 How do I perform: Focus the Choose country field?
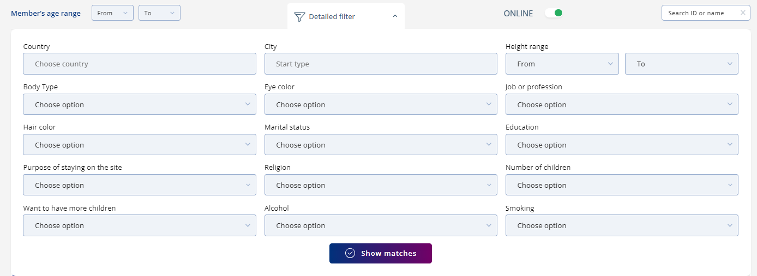tap(140, 64)
